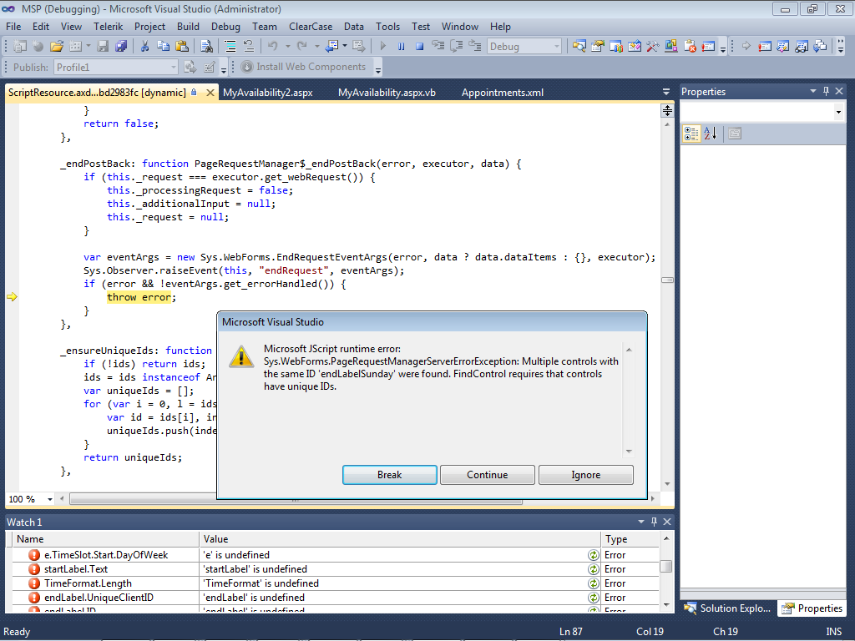Screen dimensions: 855x641
Task: Switch to the Solution Explorer tab
Action: [x=728, y=608]
